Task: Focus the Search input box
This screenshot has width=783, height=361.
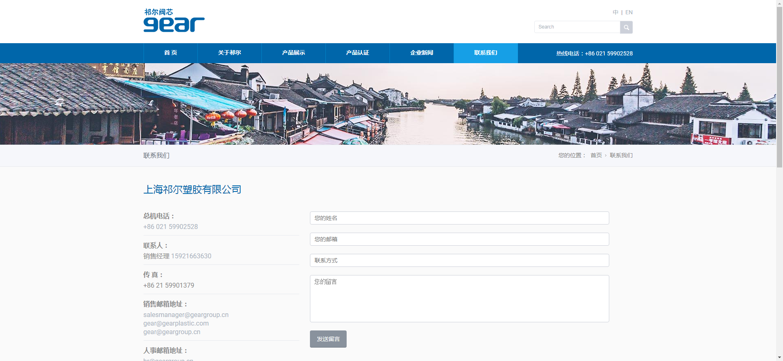Action: (577, 27)
